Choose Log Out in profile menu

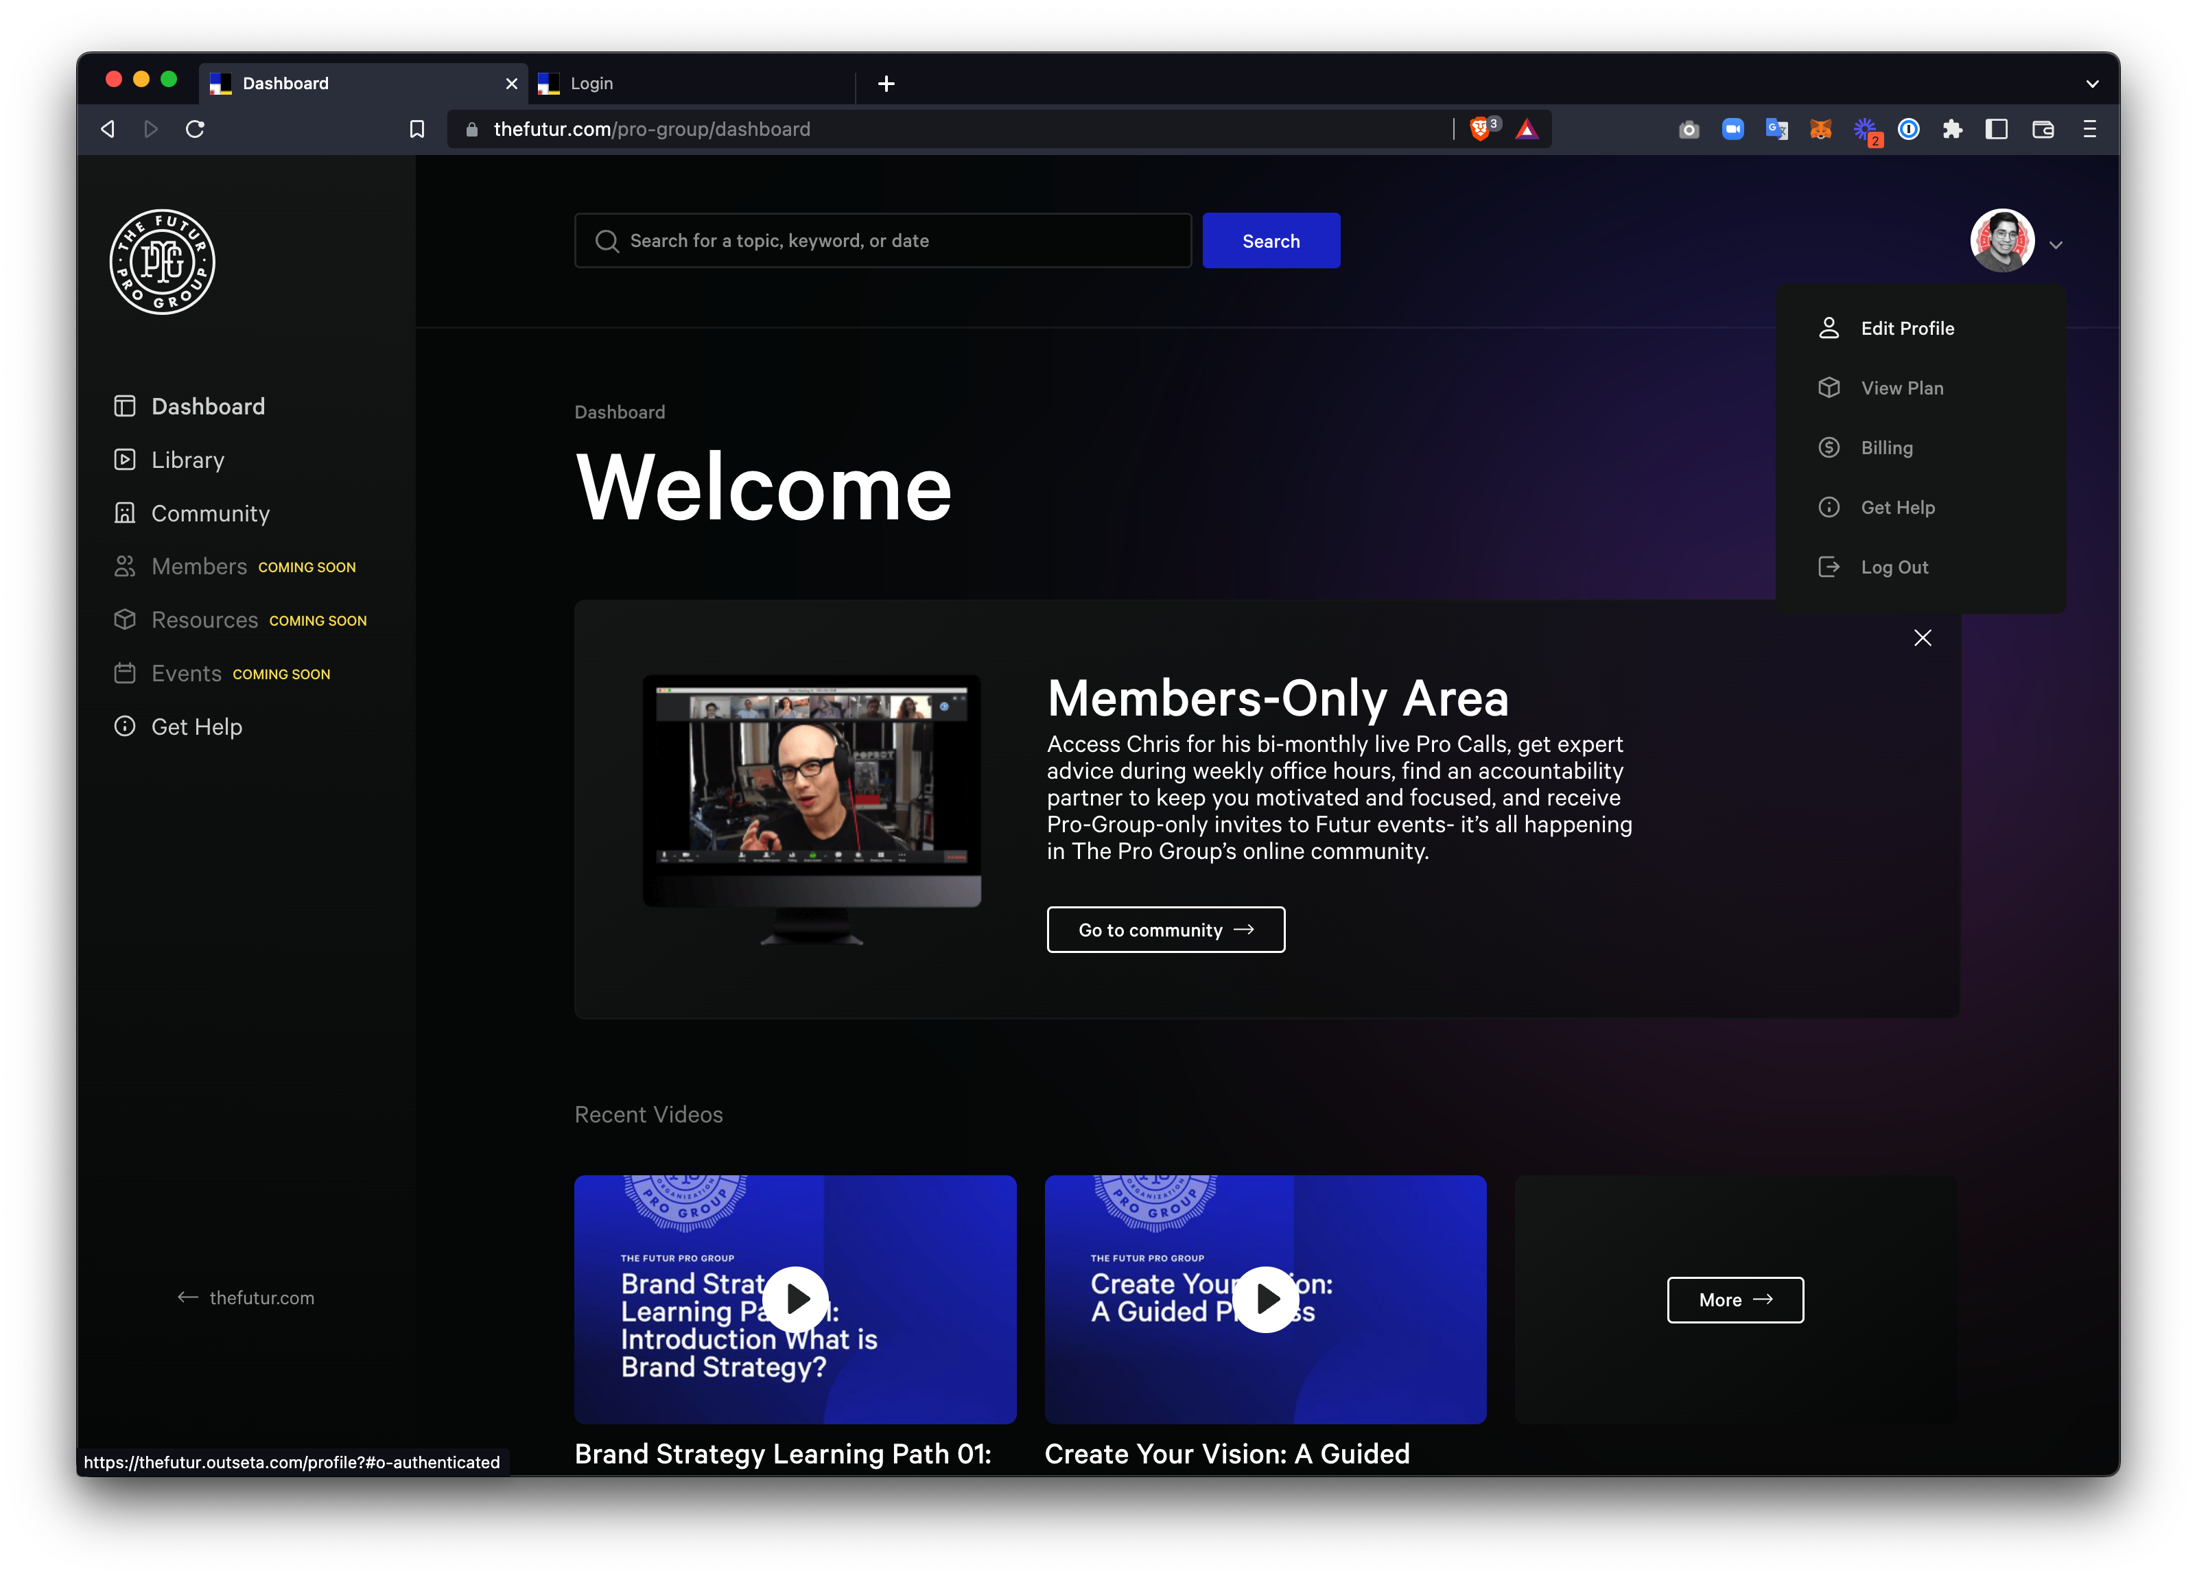click(x=1894, y=567)
